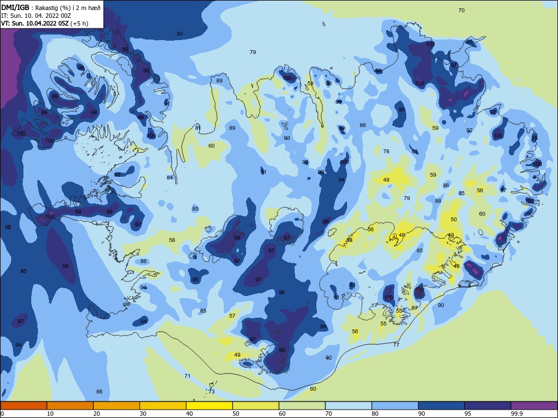Pick the purple legend swatch above 99.9

pos(534,406)
